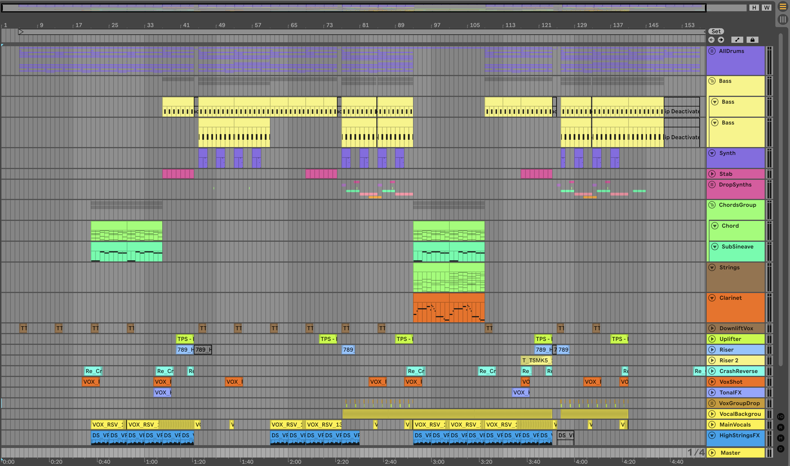Screen dimensions: 790x466
Task: Show the Mixer section via M
Action: 781,438
